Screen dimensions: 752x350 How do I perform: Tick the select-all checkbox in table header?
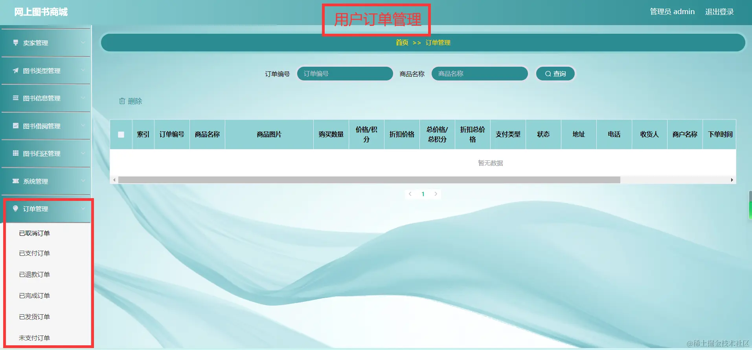[x=121, y=135]
